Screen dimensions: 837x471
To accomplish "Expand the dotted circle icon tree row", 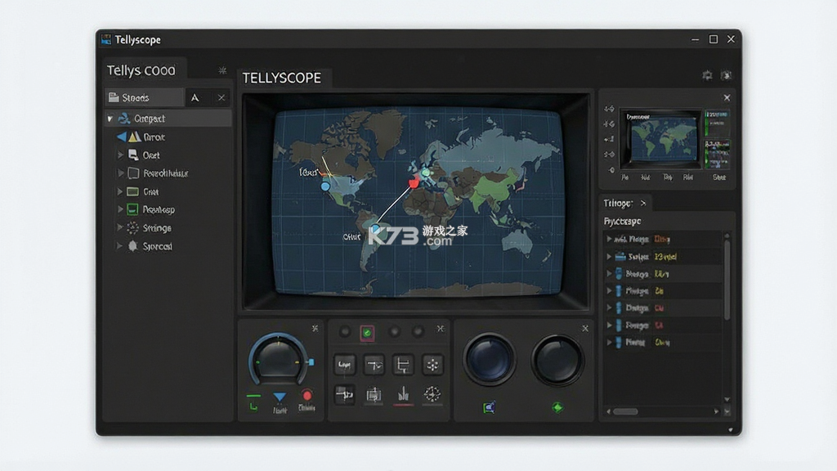I will pyautogui.click(x=120, y=228).
